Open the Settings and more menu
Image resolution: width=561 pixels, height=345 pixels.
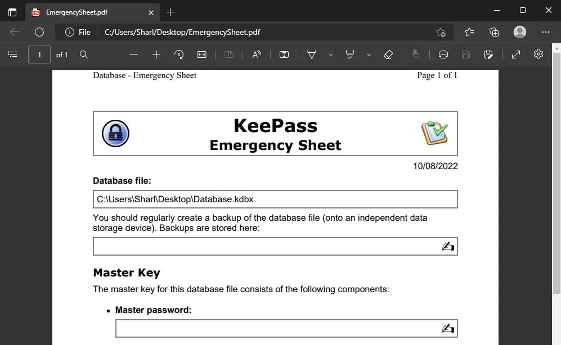[545, 32]
